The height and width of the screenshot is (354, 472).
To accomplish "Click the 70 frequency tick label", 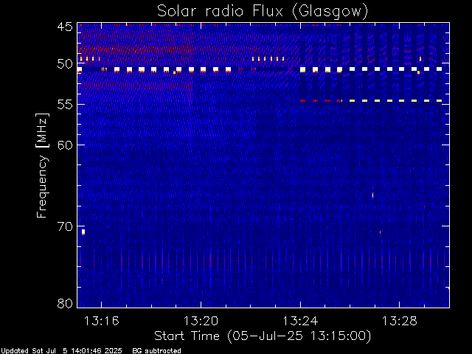I will [x=65, y=226].
